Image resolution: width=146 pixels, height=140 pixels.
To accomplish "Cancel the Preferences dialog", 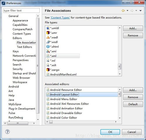I will [x=132, y=132].
